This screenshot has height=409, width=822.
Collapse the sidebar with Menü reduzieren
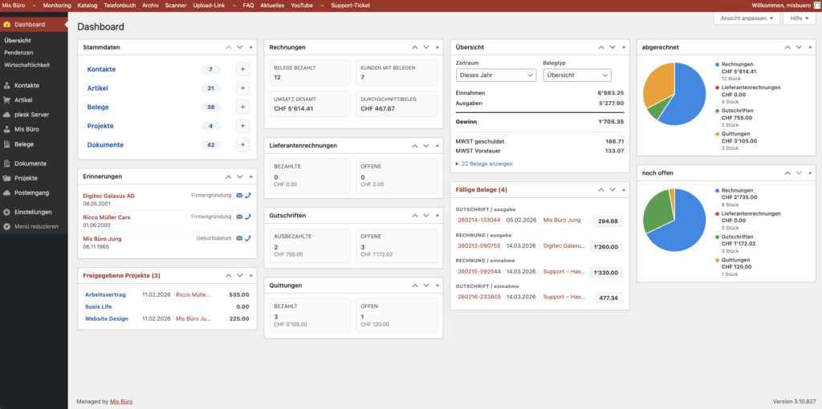click(x=32, y=227)
